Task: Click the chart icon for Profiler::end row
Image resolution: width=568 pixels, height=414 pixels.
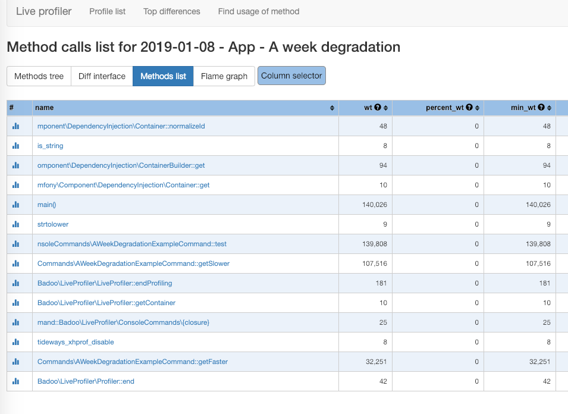Action: (x=16, y=381)
